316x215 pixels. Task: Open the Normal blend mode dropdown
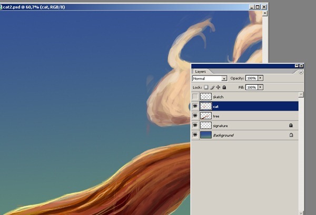point(224,78)
